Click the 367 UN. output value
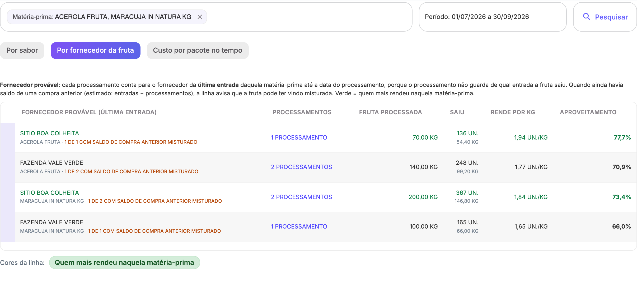The height and width of the screenshot is (282, 637). click(467, 193)
